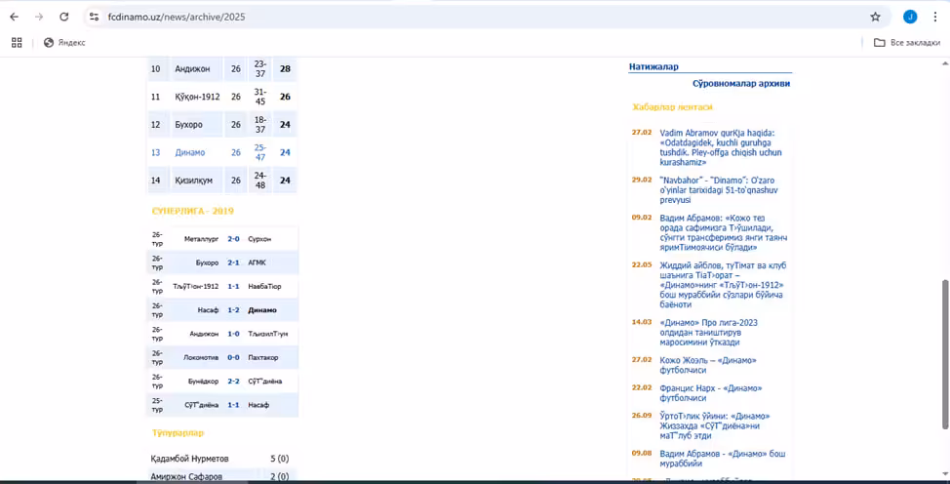Open Сўровномалар архиви link
Image resolution: width=950 pixels, height=484 pixels.
click(x=741, y=84)
